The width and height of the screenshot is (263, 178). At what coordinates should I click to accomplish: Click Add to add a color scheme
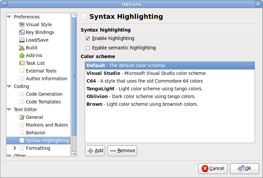point(95,151)
